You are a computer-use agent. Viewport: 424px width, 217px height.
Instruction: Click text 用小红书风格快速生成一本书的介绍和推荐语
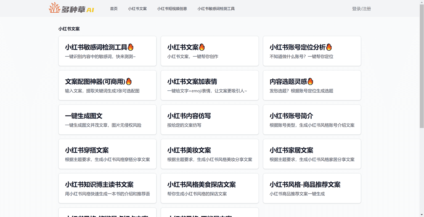pos(107,194)
